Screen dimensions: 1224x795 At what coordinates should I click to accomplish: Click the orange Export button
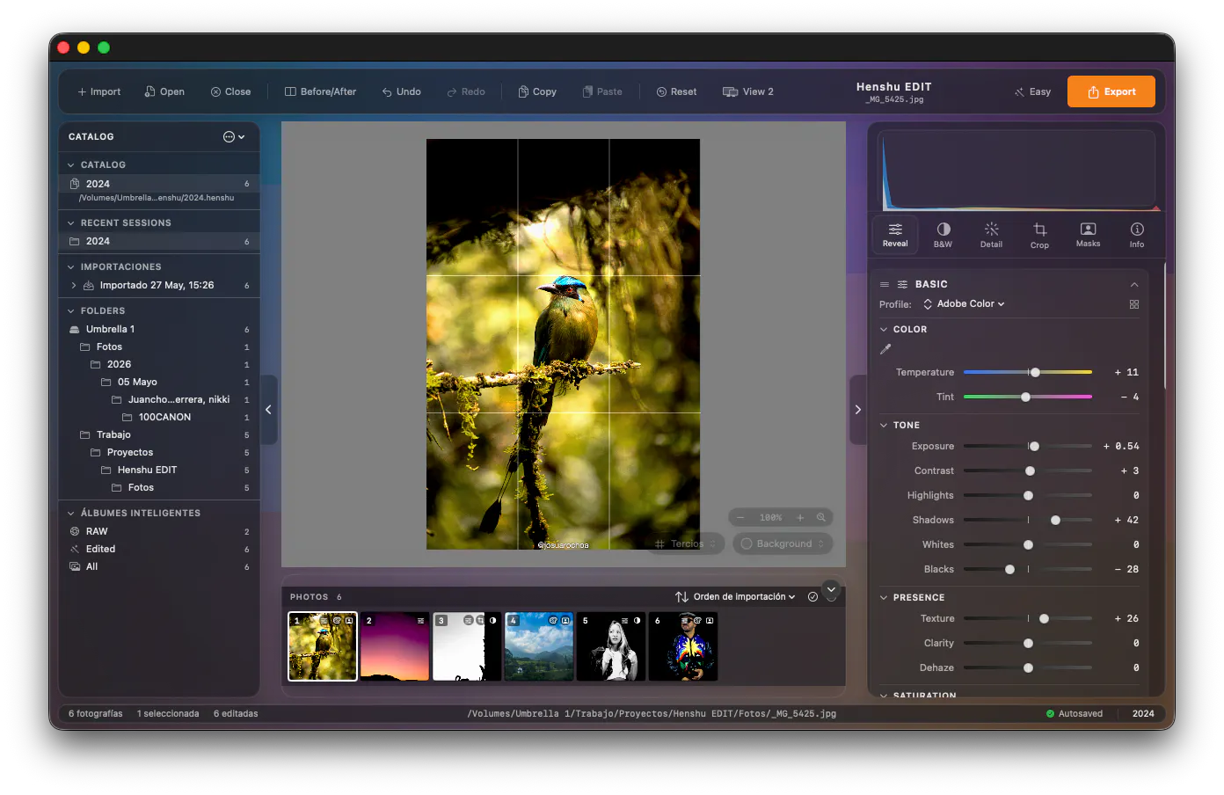(x=1111, y=91)
